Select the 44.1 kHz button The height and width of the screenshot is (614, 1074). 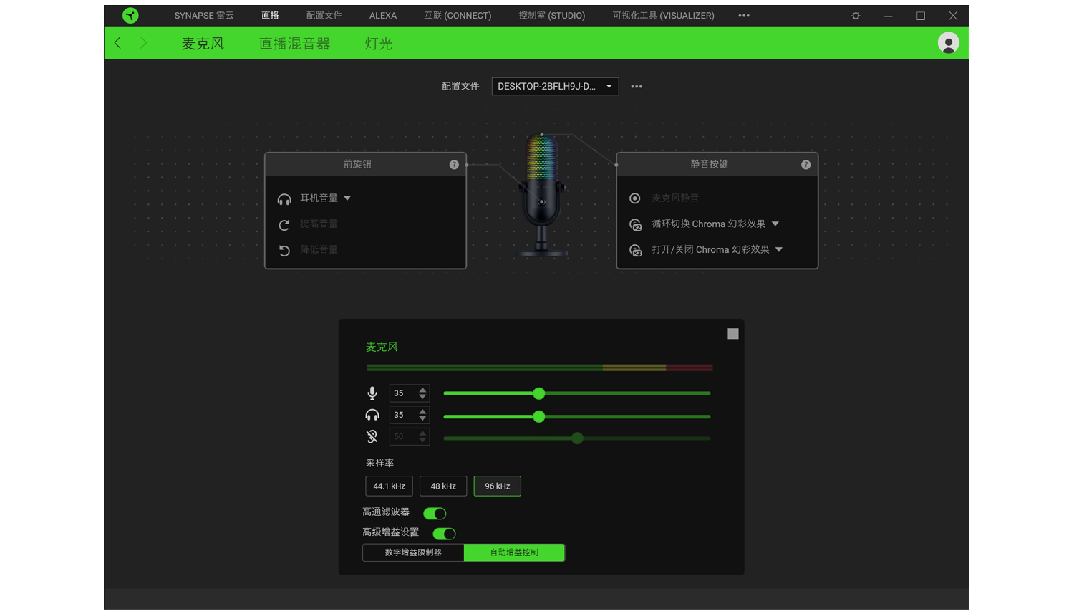pyautogui.click(x=389, y=486)
